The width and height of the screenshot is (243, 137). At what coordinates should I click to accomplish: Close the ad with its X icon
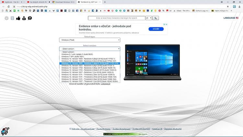(167, 24)
